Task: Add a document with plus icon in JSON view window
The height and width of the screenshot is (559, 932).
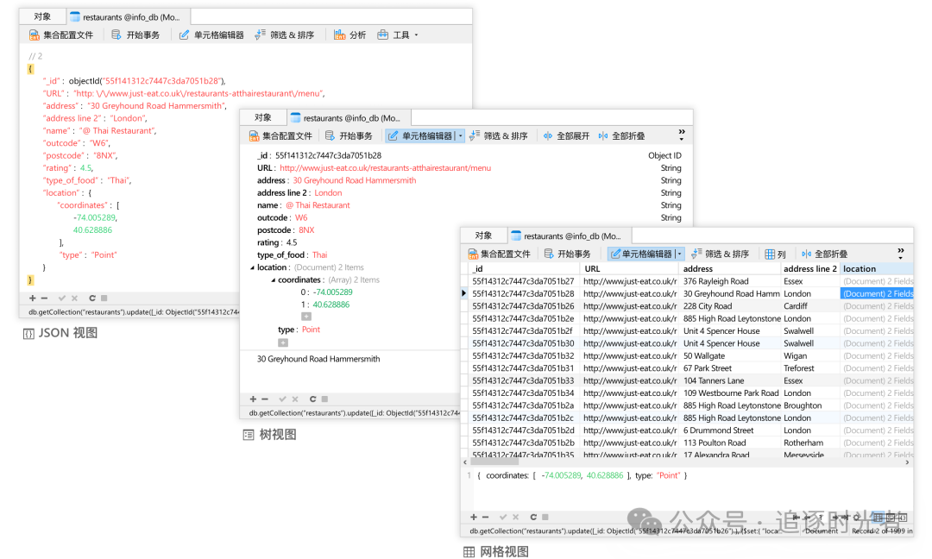Action: 32,298
